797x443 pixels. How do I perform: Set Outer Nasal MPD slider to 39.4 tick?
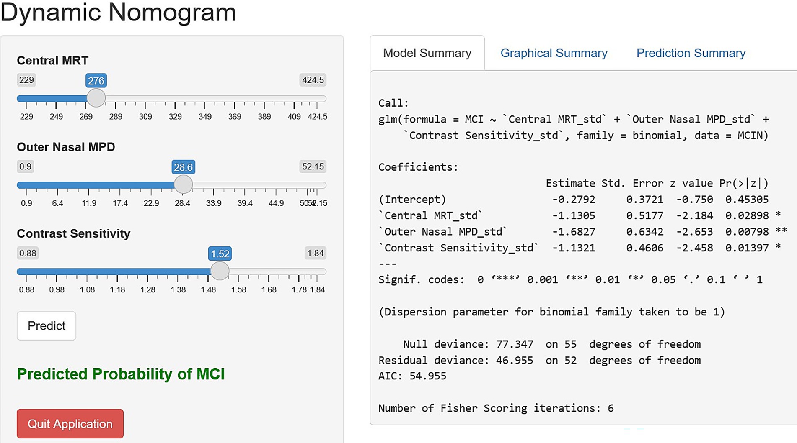[245, 185]
